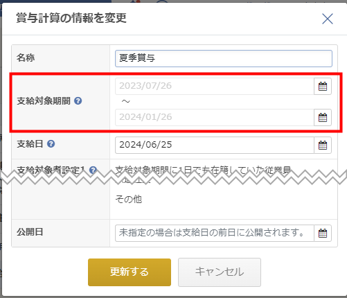Show help tooltip beside 支給日 label
Image resolution: width=347 pixels, height=298 pixels.
[51, 144]
